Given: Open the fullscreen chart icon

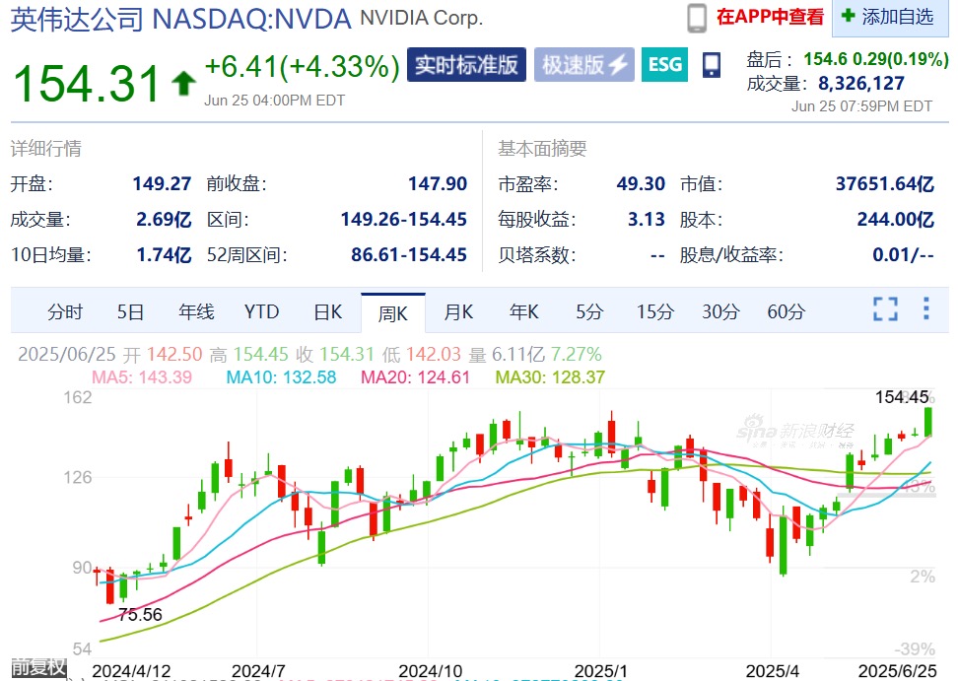Looking at the screenshot, I should (x=885, y=309).
